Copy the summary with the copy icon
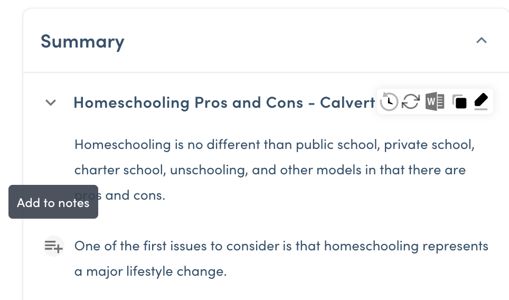This screenshot has height=300, width=509. 460,101
